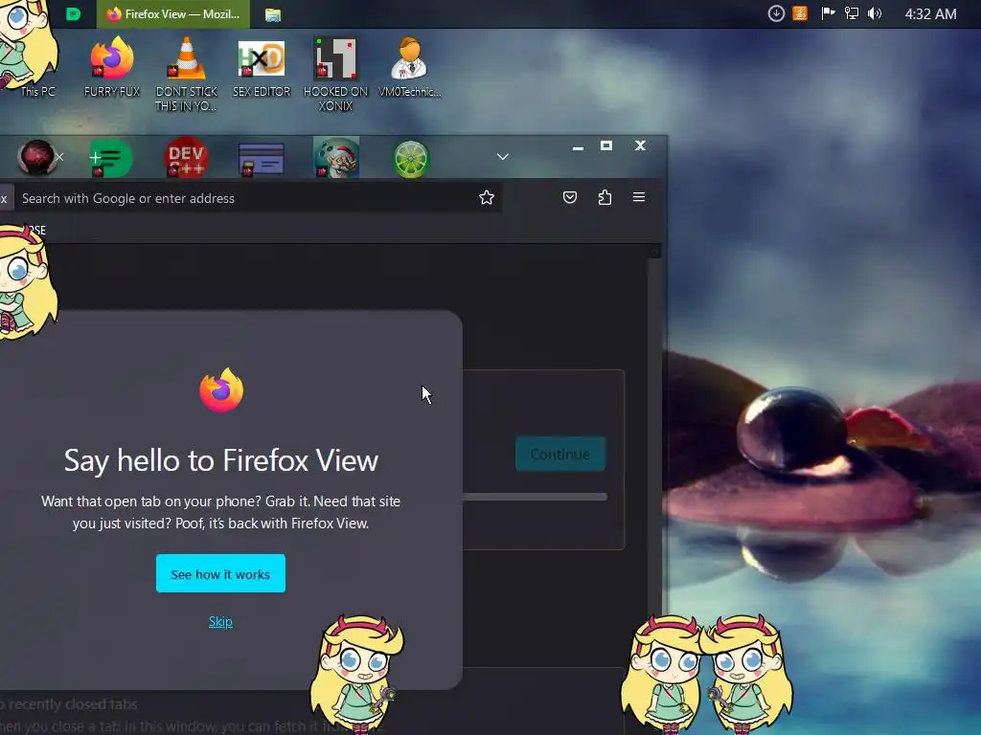Open the Firefox hamburger application menu

pyautogui.click(x=639, y=197)
